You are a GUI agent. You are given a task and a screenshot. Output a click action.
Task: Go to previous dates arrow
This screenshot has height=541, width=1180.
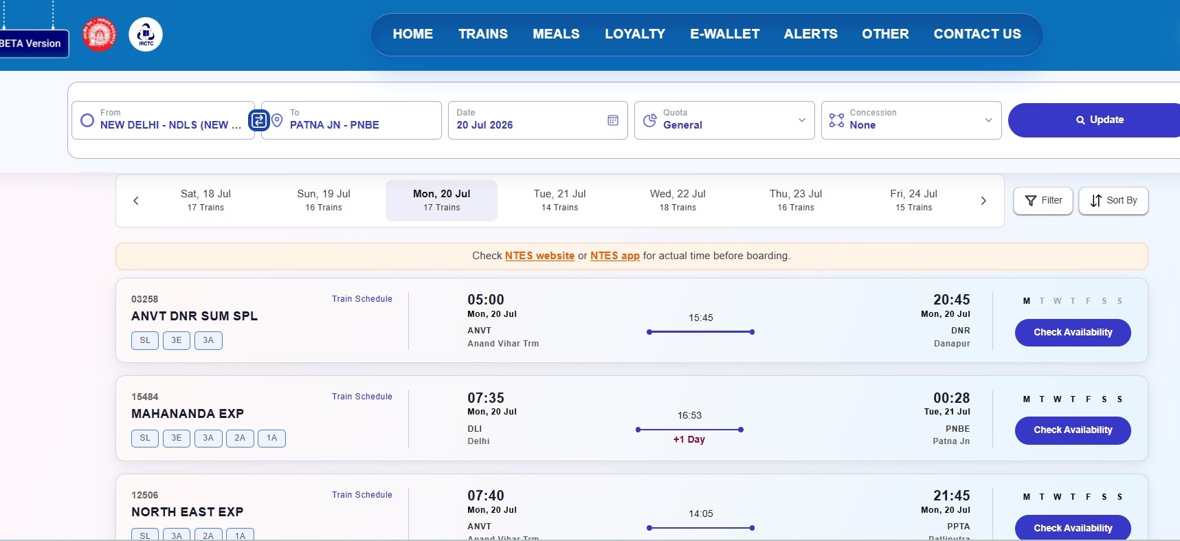pos(136,201)
